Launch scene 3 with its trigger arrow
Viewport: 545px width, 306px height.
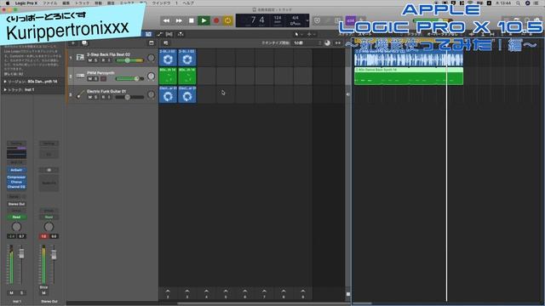pyautogui.click(x=187, y=293)
